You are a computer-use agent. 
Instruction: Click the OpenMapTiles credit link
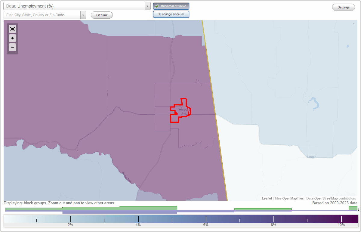[293, 198]
